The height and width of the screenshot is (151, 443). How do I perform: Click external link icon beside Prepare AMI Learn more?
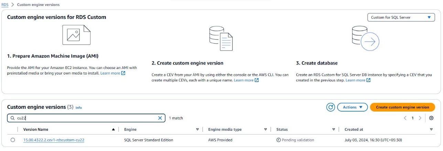tap(123, 73)
